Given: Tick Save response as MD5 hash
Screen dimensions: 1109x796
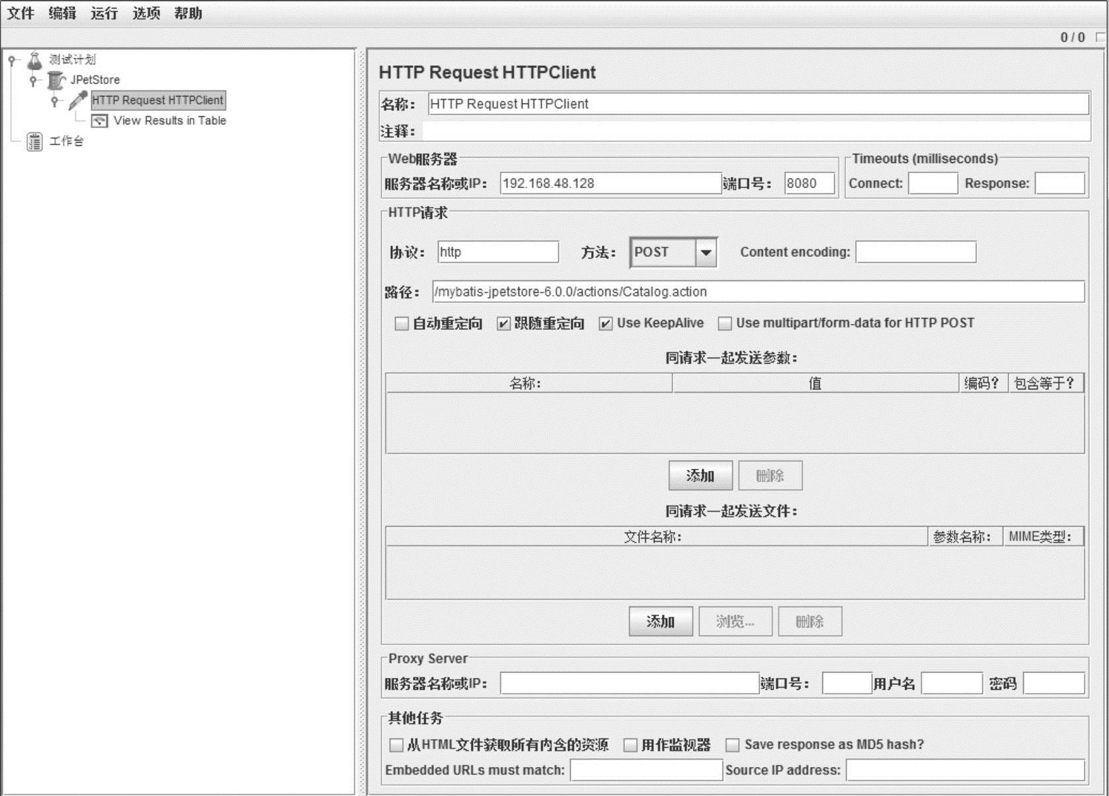Looking at the screenshot, I should (733, 745).
